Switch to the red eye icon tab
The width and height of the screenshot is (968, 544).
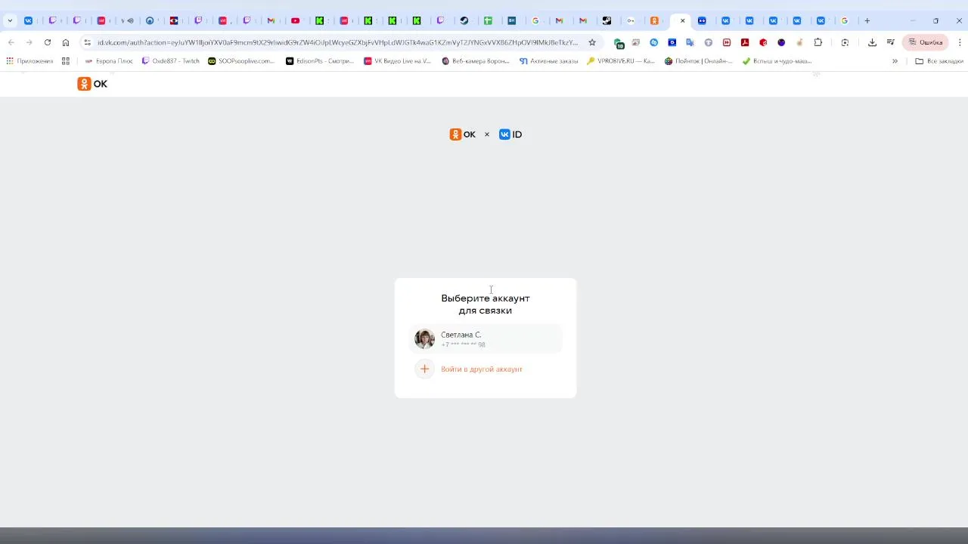pyautogui.click(x=175, y=20)
